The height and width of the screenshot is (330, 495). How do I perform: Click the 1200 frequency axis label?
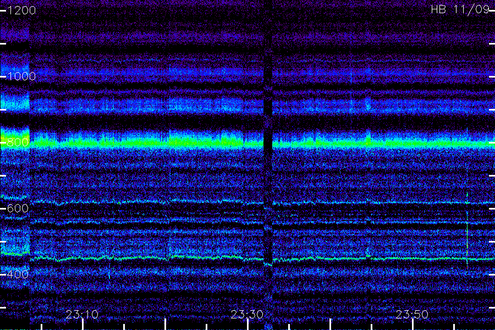coord(21,10)
